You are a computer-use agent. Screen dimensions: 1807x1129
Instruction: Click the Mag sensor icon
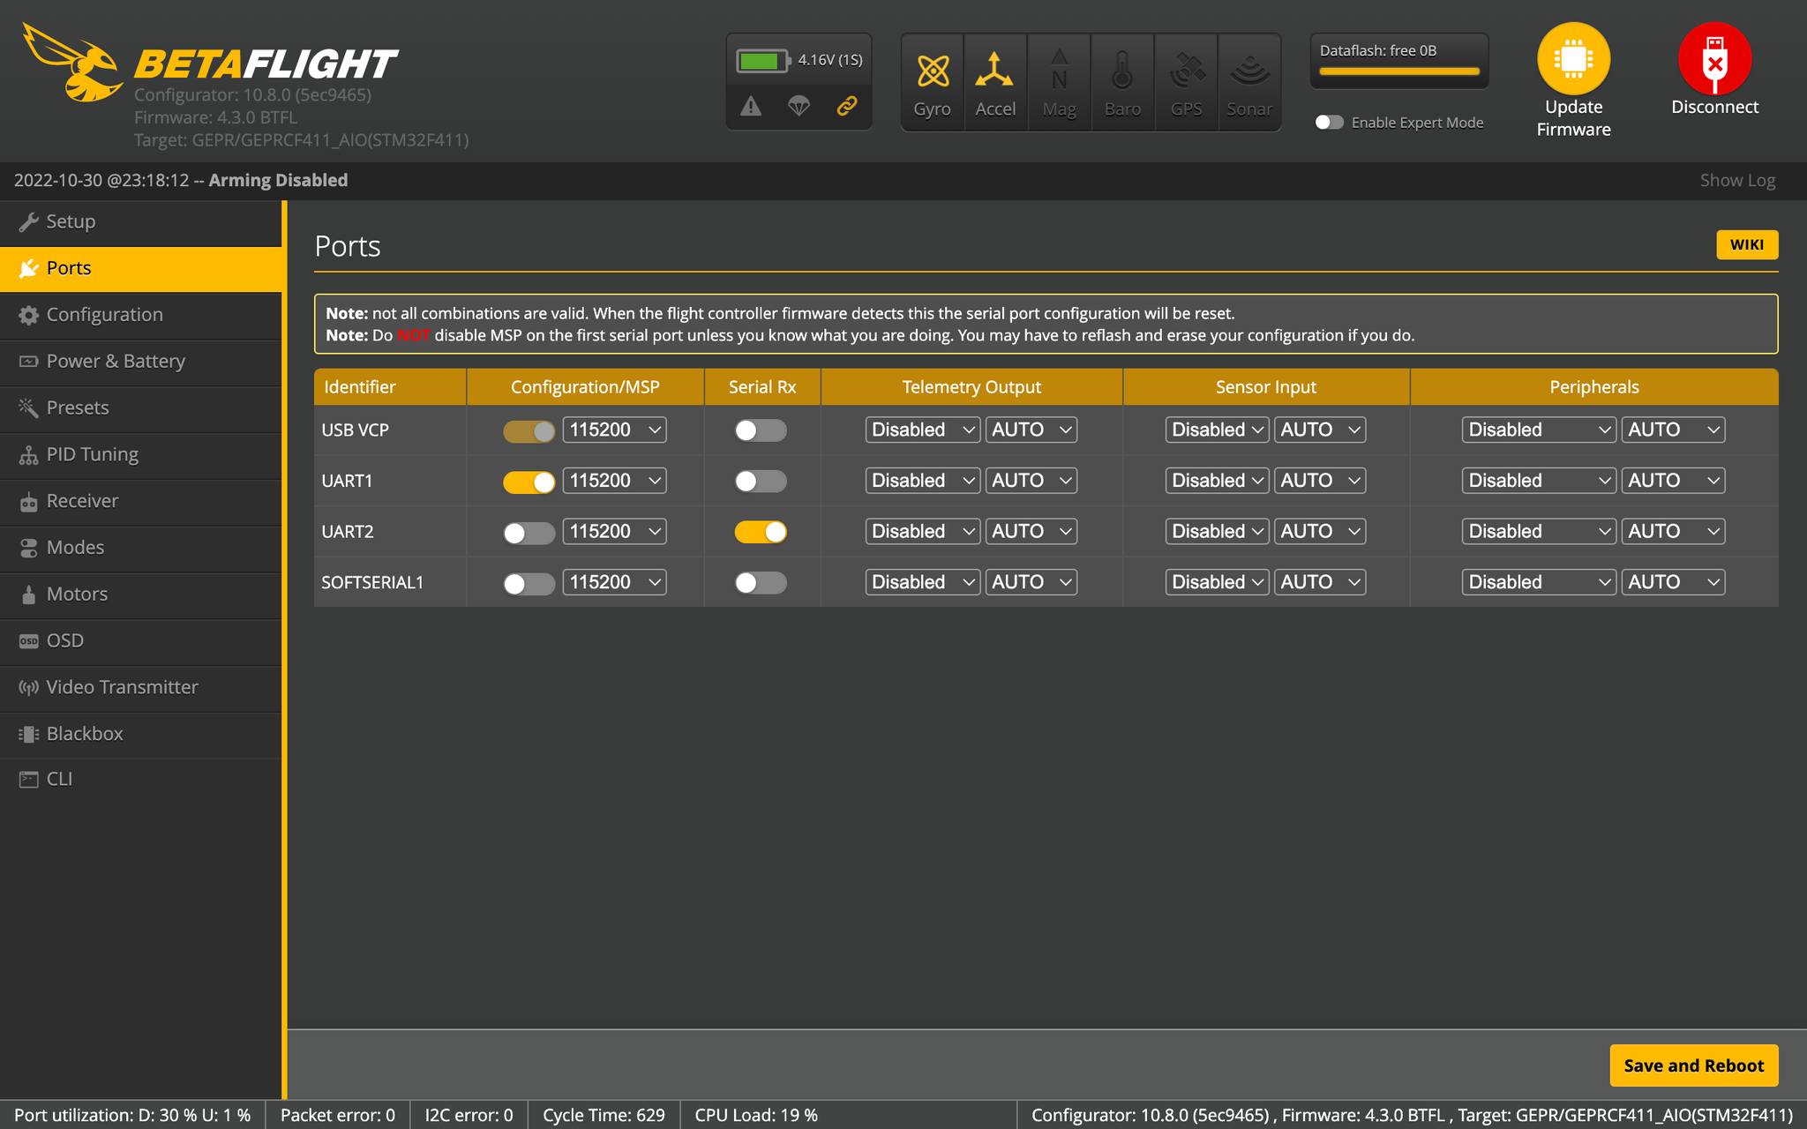coord(1059,79)
